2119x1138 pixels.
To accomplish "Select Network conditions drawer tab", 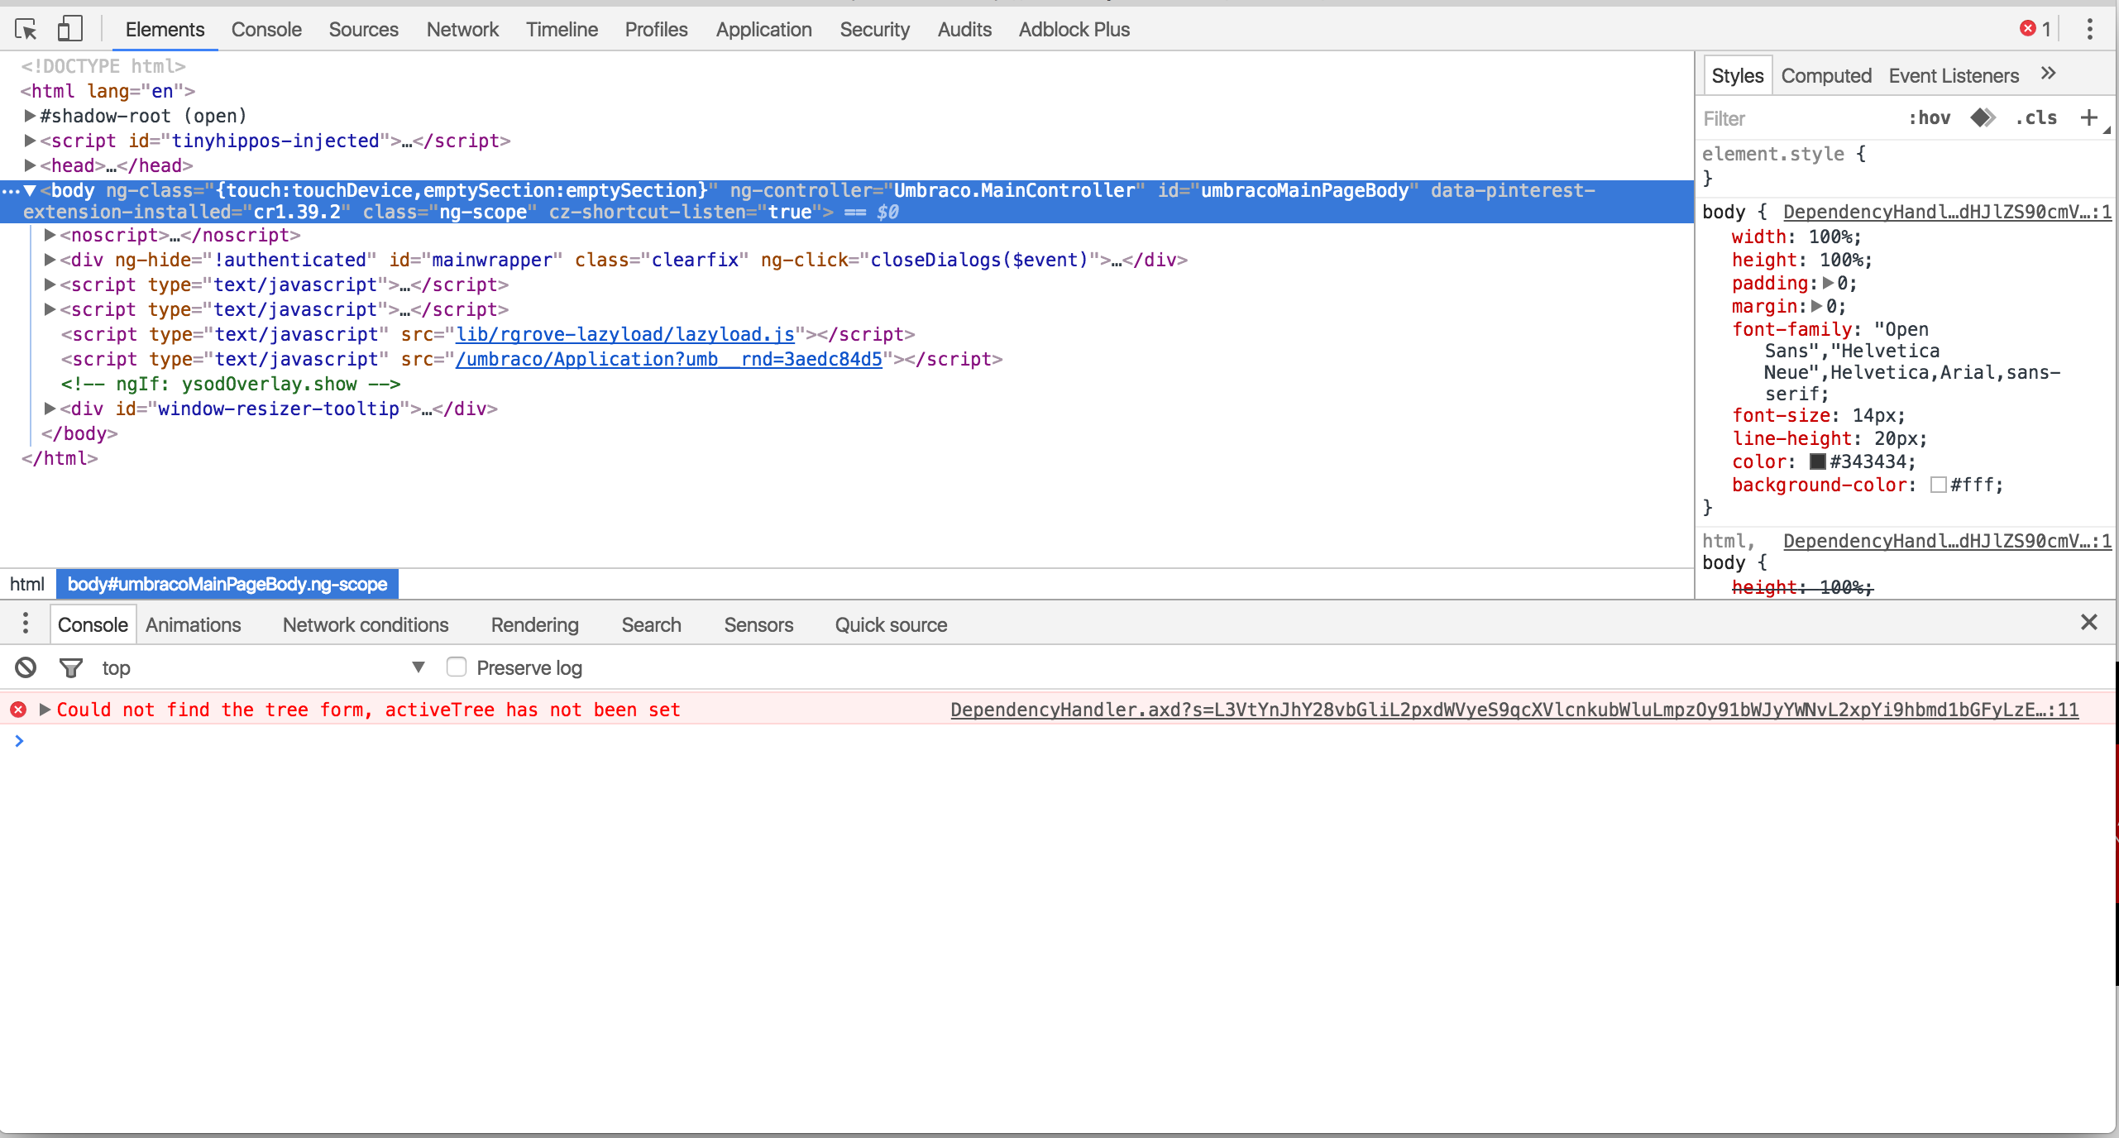I will [366, 624].
